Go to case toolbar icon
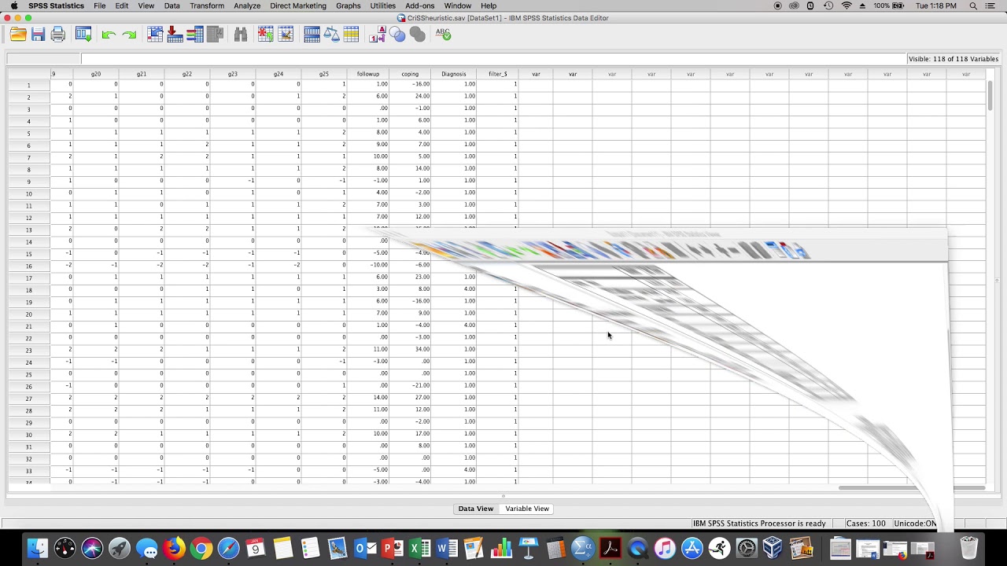The width and height of the screenshot is (1007, 566). [155, 34]
